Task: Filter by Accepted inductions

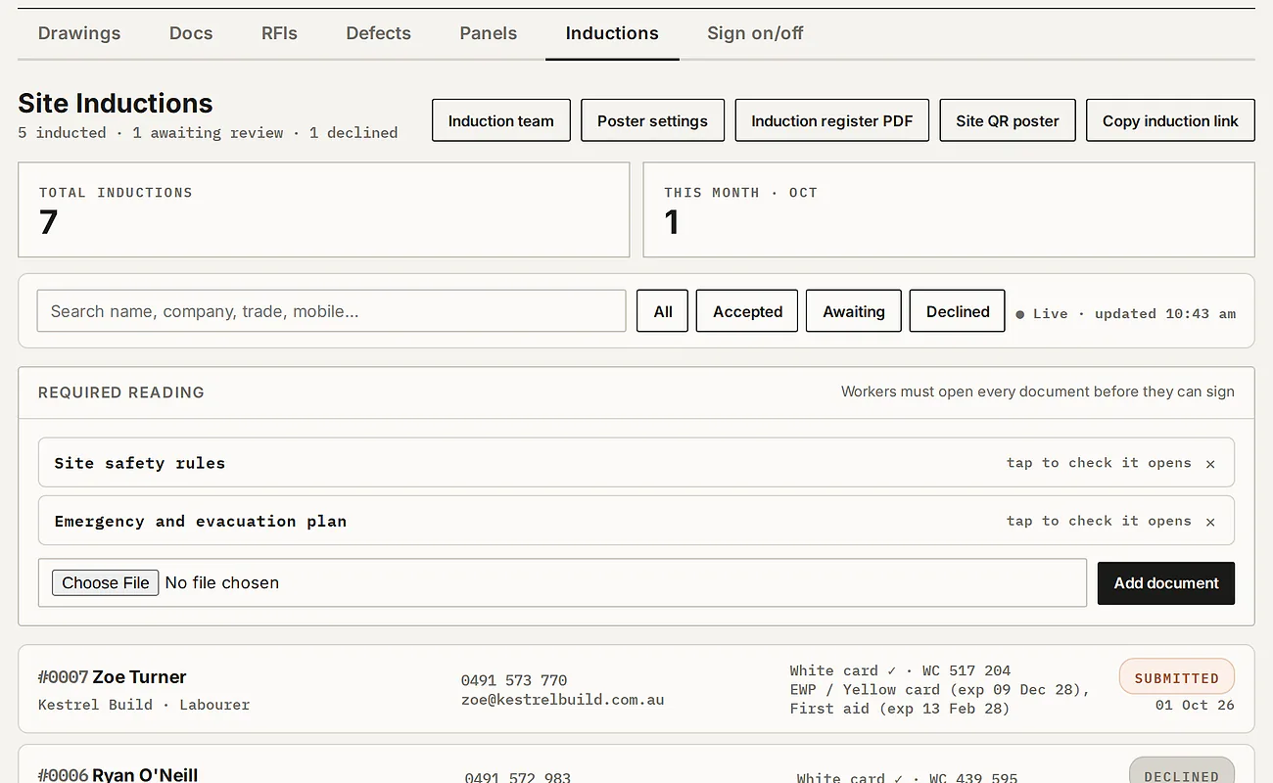Action: point(747,311)
